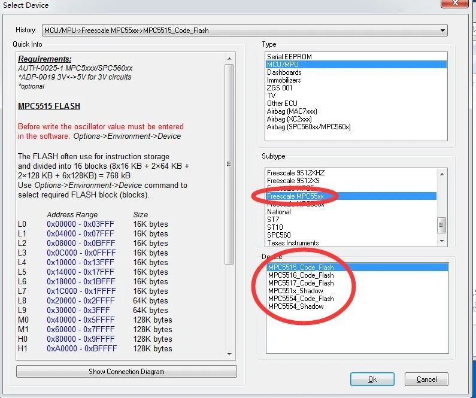
Task: Click Subtype list scroll up arrow
Action: (x=442, y=174)
